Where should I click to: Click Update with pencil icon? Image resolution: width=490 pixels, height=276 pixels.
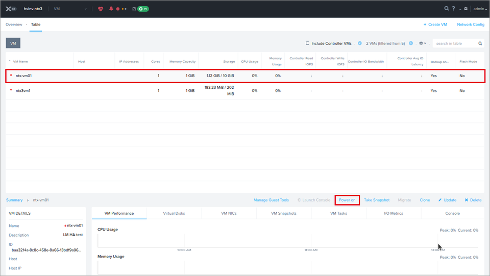447,200
